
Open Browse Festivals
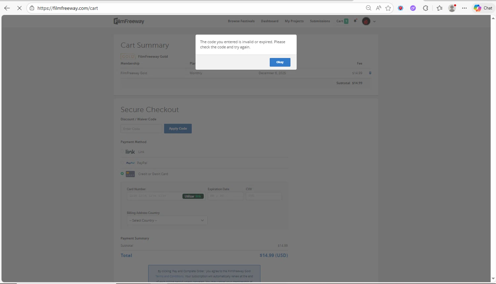(x=241, y=21)
